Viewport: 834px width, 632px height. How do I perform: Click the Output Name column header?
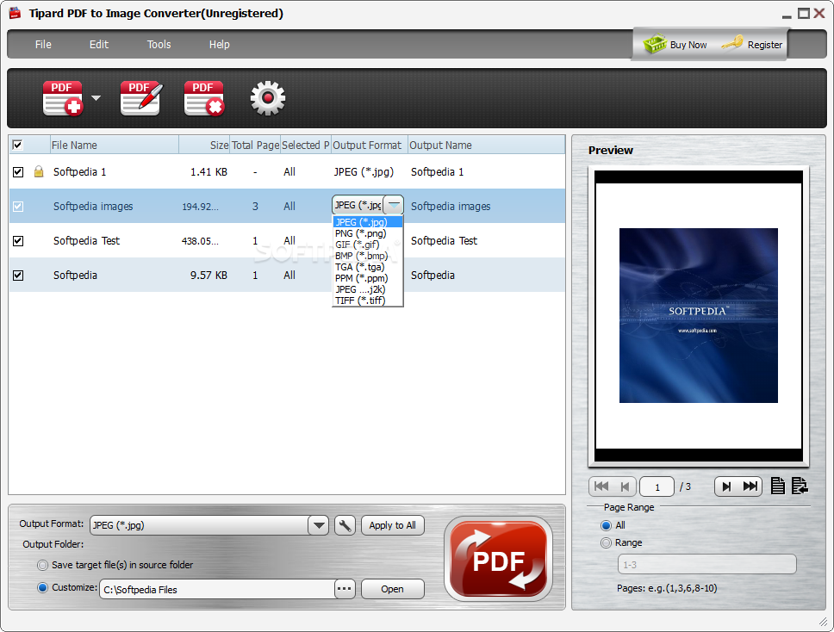(x=487, y=146)
